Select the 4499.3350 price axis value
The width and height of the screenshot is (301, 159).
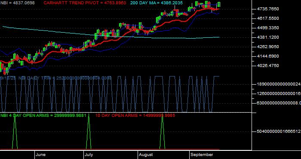(268, 28)
